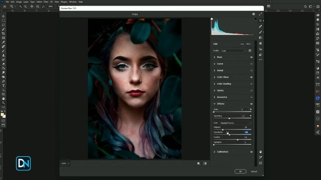The image size is (321, 180).
Task: Open the Window menu
Action: coord(73,2)
